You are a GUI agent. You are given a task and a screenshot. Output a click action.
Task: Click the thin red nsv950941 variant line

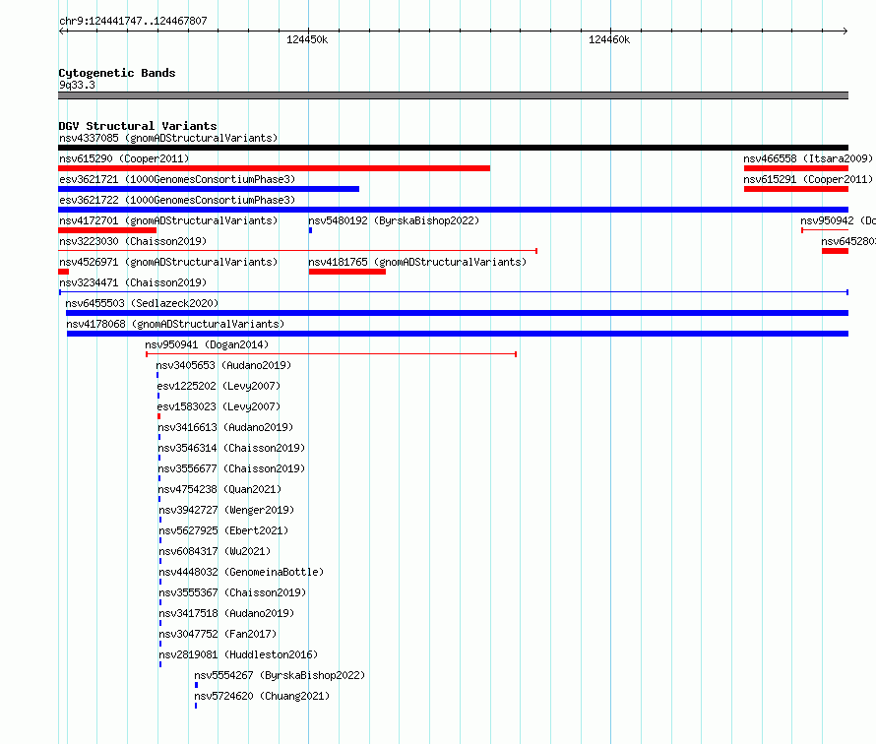coord(332,354)
